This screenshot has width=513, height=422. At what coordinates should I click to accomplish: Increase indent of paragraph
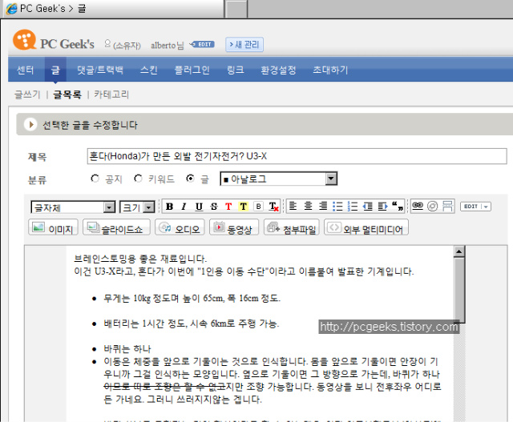click(382, 207)
